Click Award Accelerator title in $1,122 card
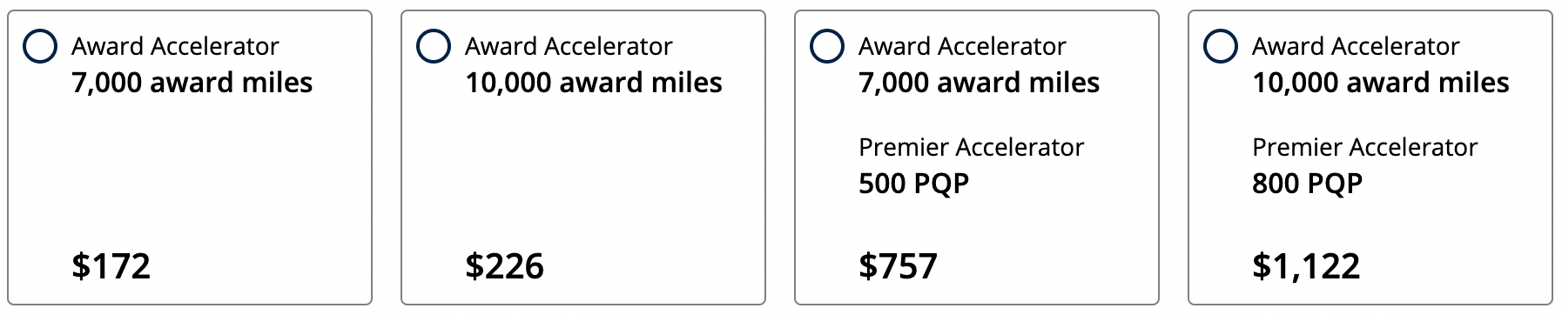The image size is (1562, 315). click(x=1356, y=46)
